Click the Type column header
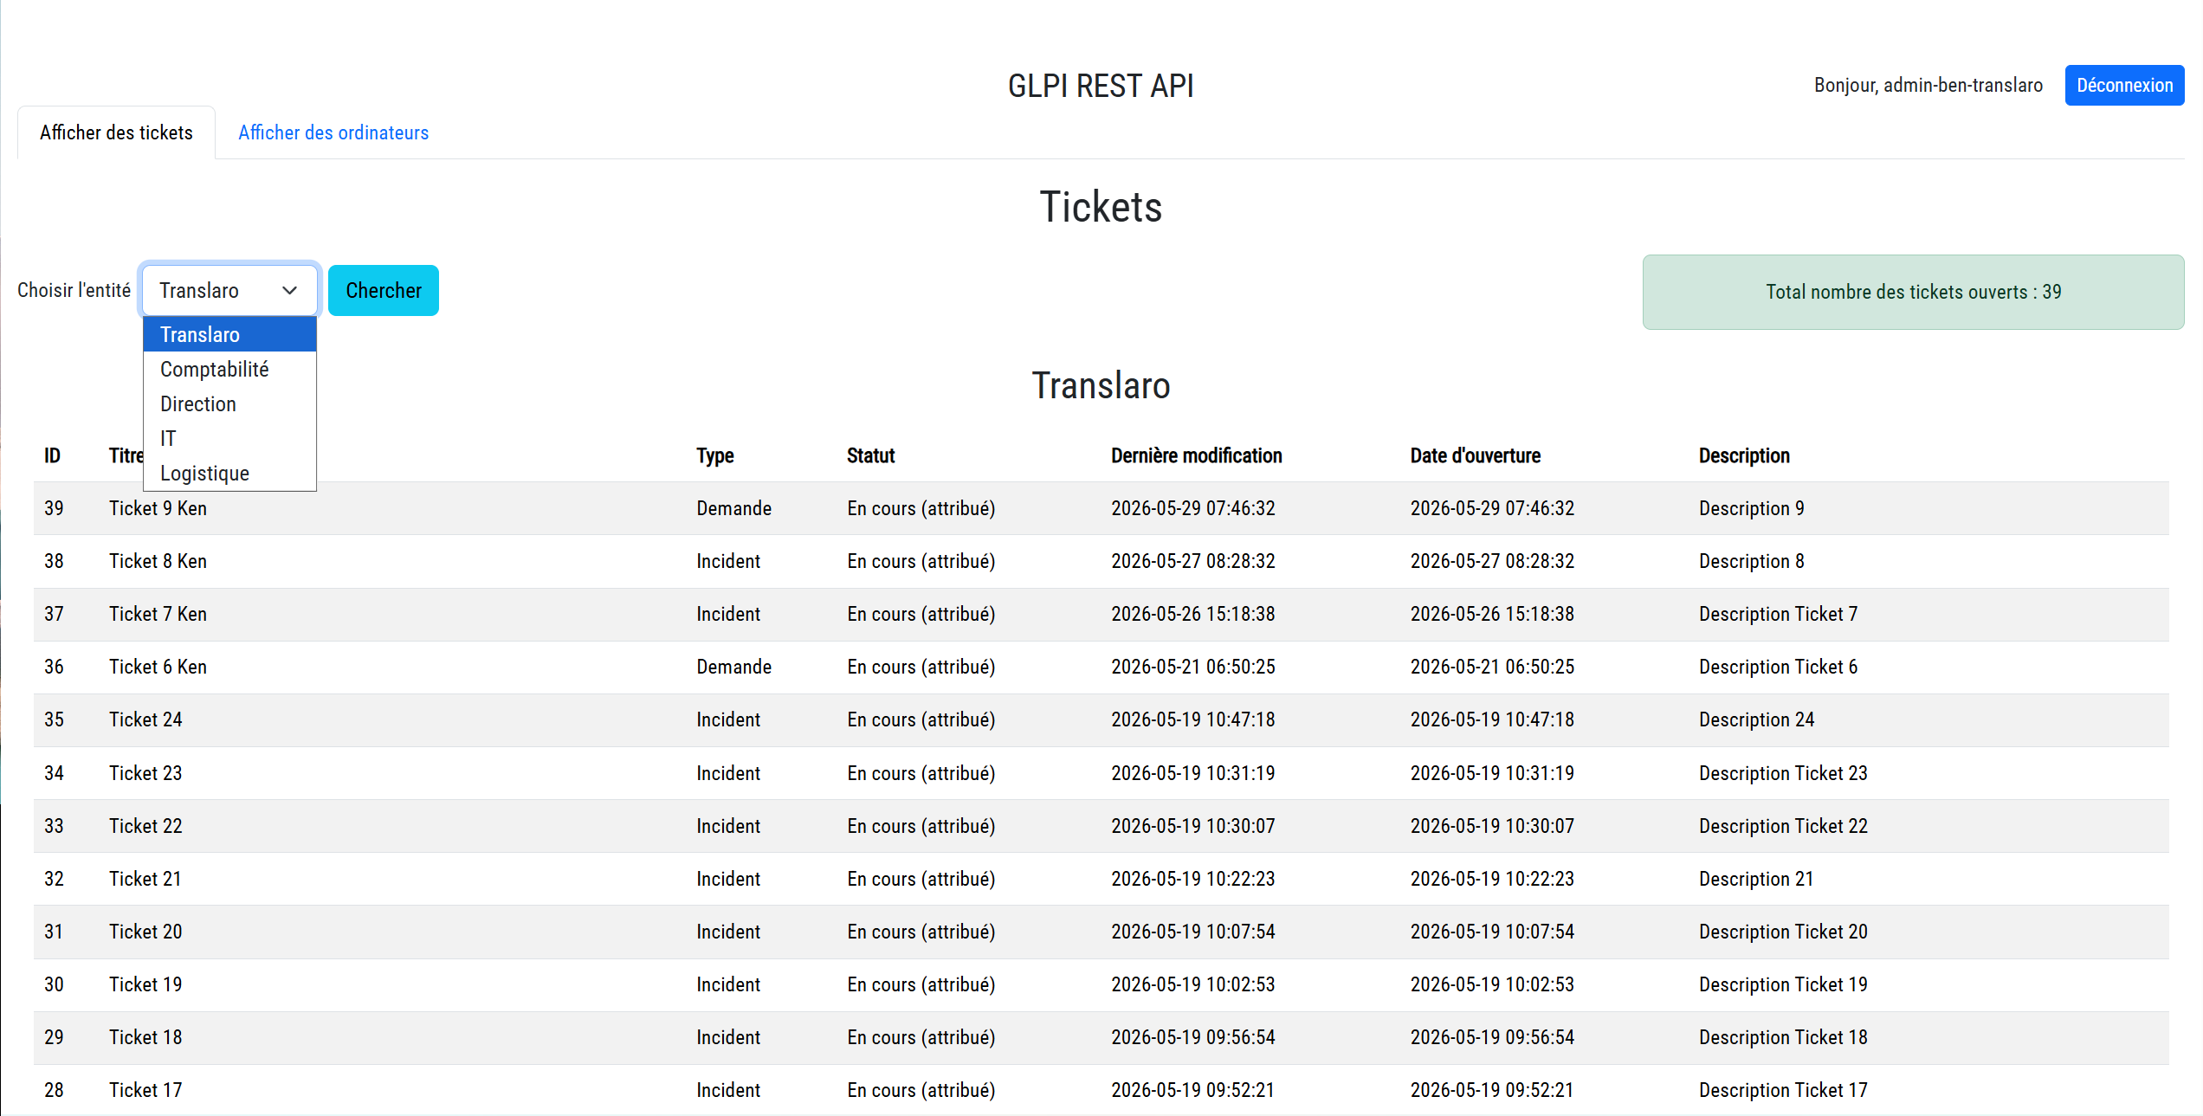Viewport: 2203px width, 1116px height. (714, 455)
